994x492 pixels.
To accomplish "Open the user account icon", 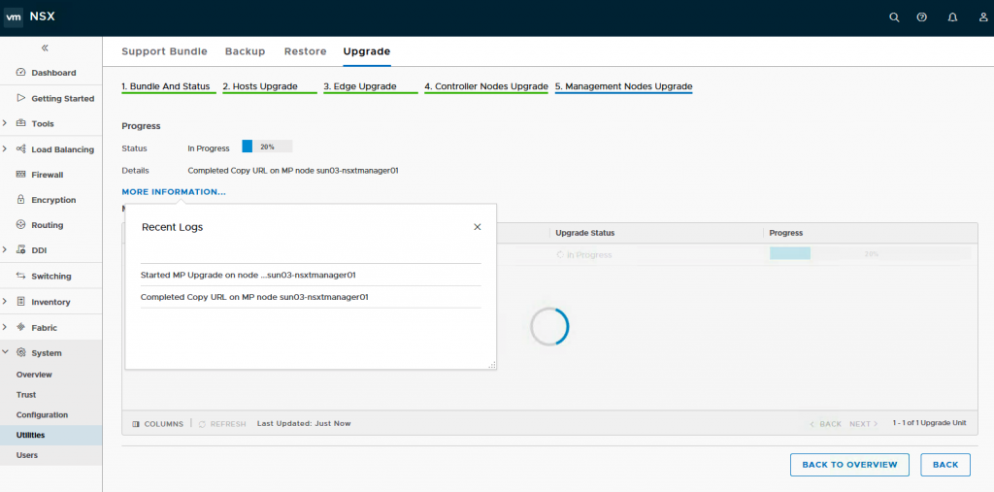I will click(x=983, y=17).
